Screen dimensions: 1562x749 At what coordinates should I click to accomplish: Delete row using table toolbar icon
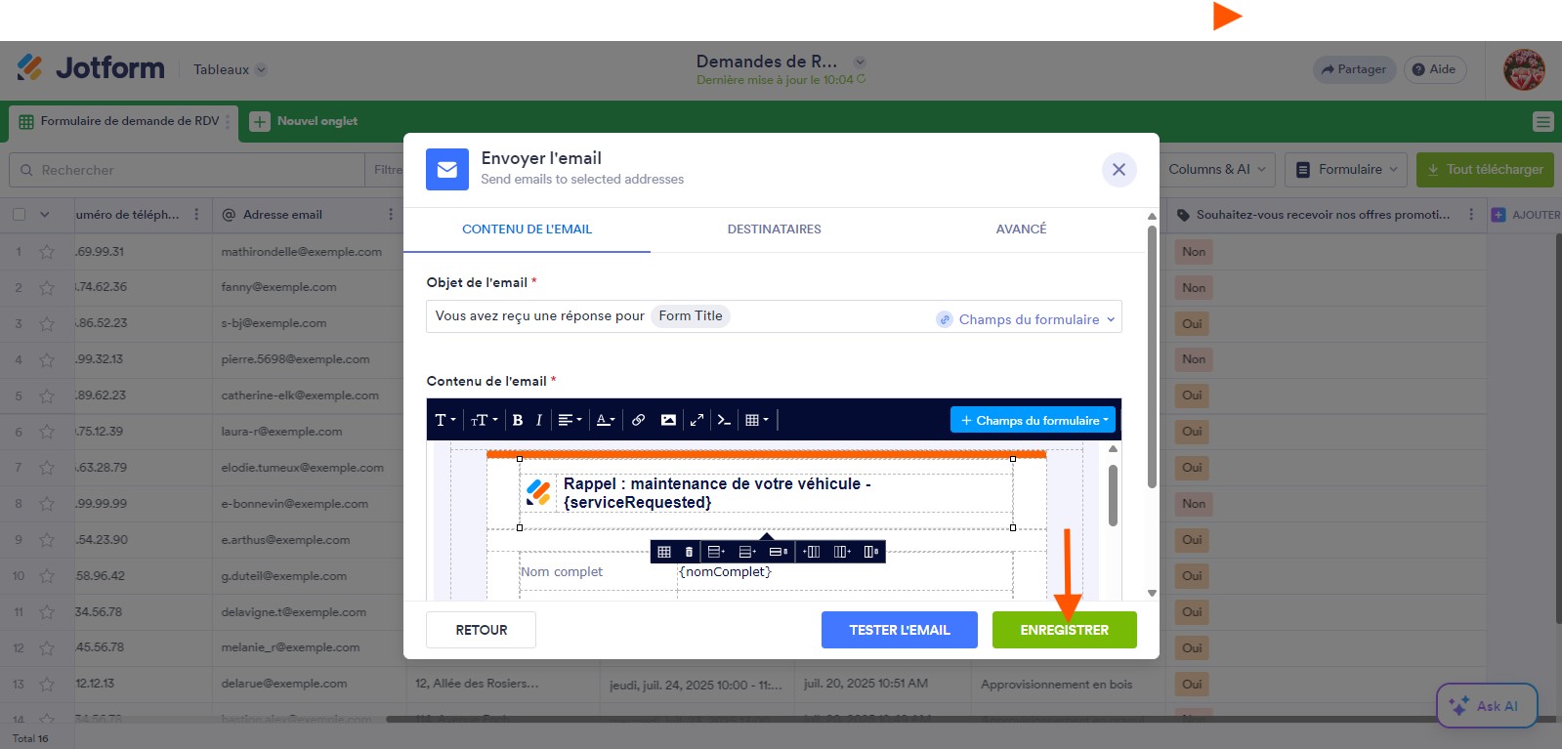[x=779, y=552]
